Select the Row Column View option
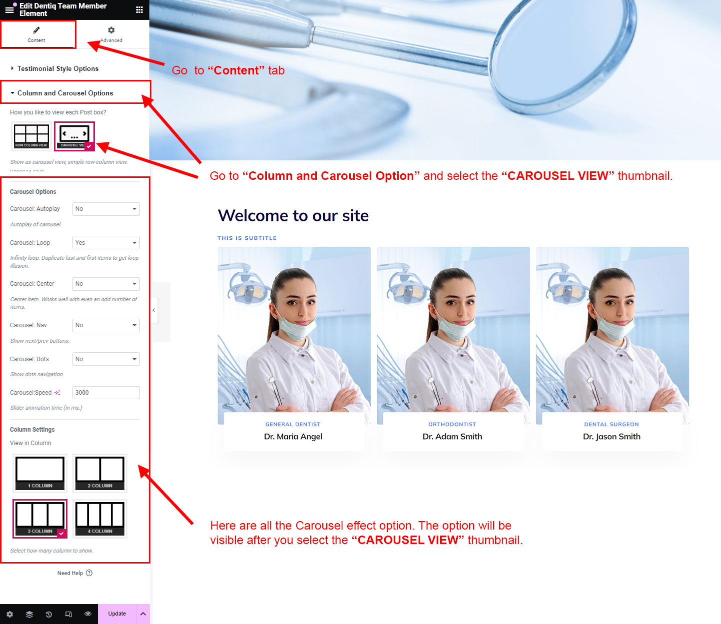 31,136
